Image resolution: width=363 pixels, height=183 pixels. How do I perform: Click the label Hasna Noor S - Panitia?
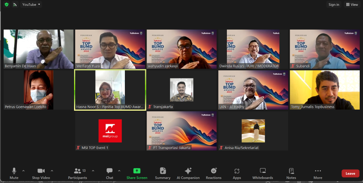point(110,107)
